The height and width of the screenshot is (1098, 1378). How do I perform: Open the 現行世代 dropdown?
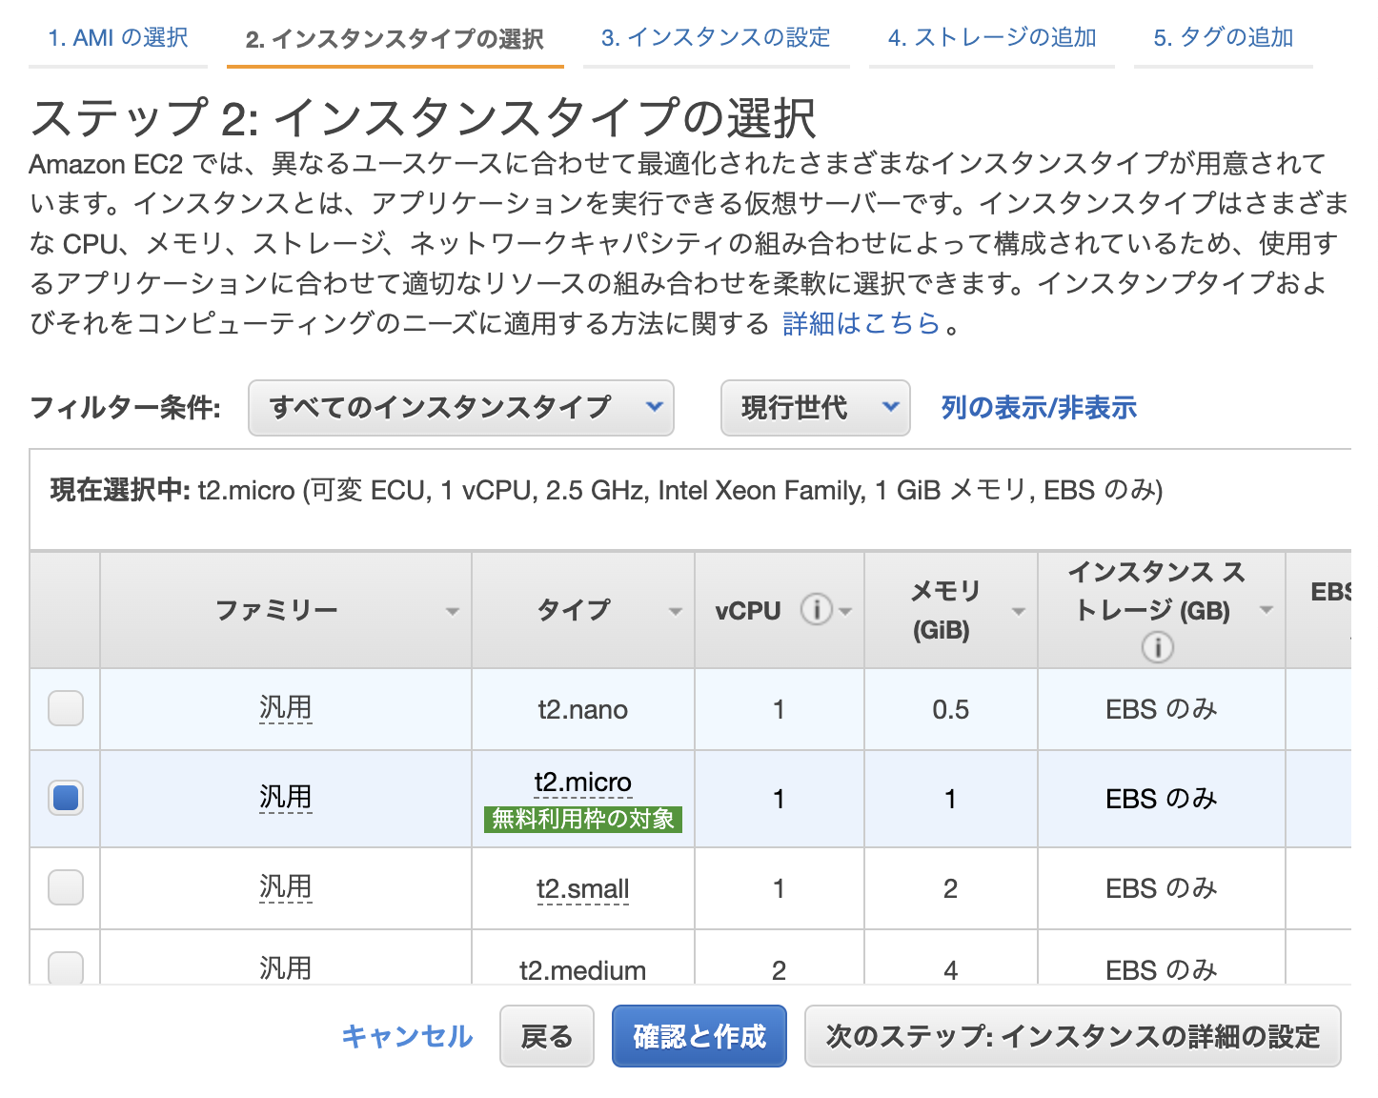[x=815, y=408]
